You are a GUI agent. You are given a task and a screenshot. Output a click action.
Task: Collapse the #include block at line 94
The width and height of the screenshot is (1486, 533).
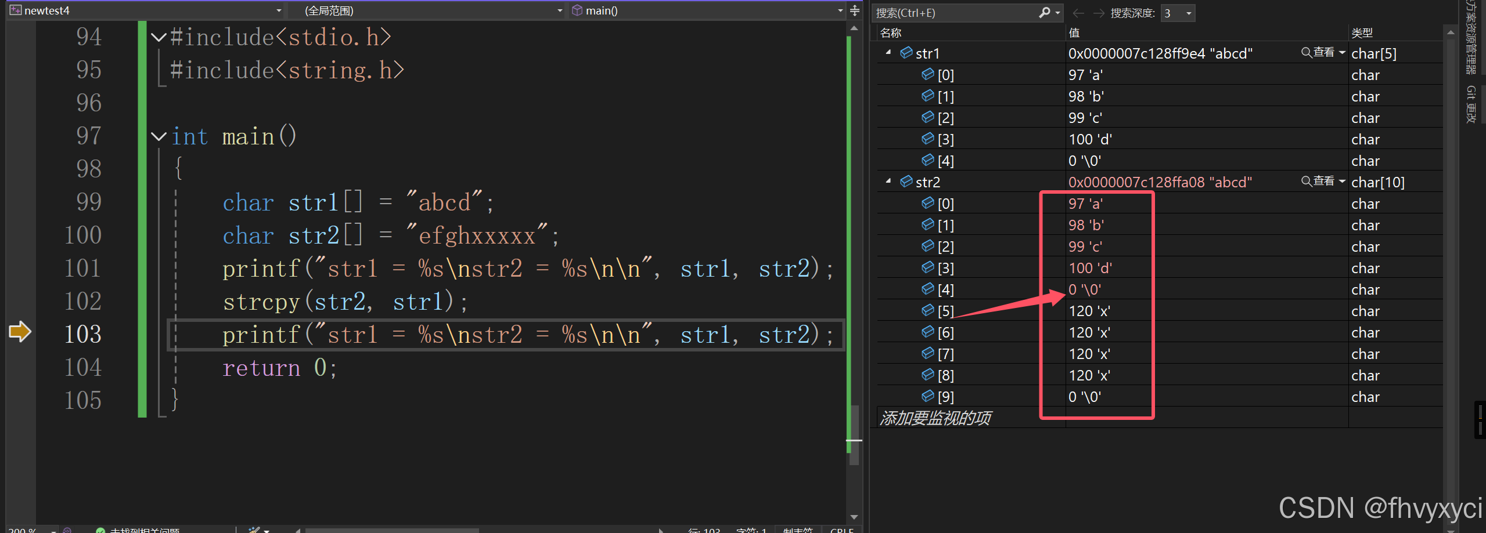click(x=159, y=38)
